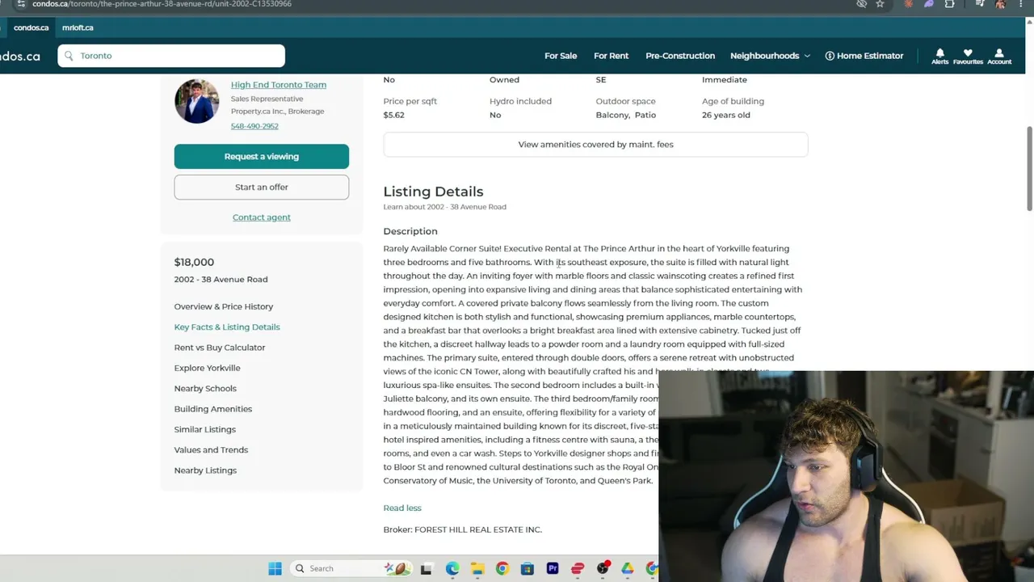Click Broker: FOREST HILL REAL ESTATE INC. text

(x=463, y=529)
